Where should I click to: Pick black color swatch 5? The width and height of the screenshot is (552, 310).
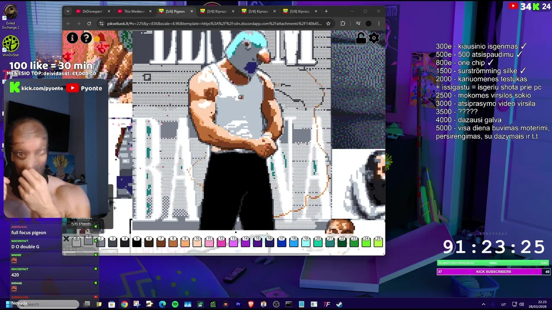tap(137, 242)
